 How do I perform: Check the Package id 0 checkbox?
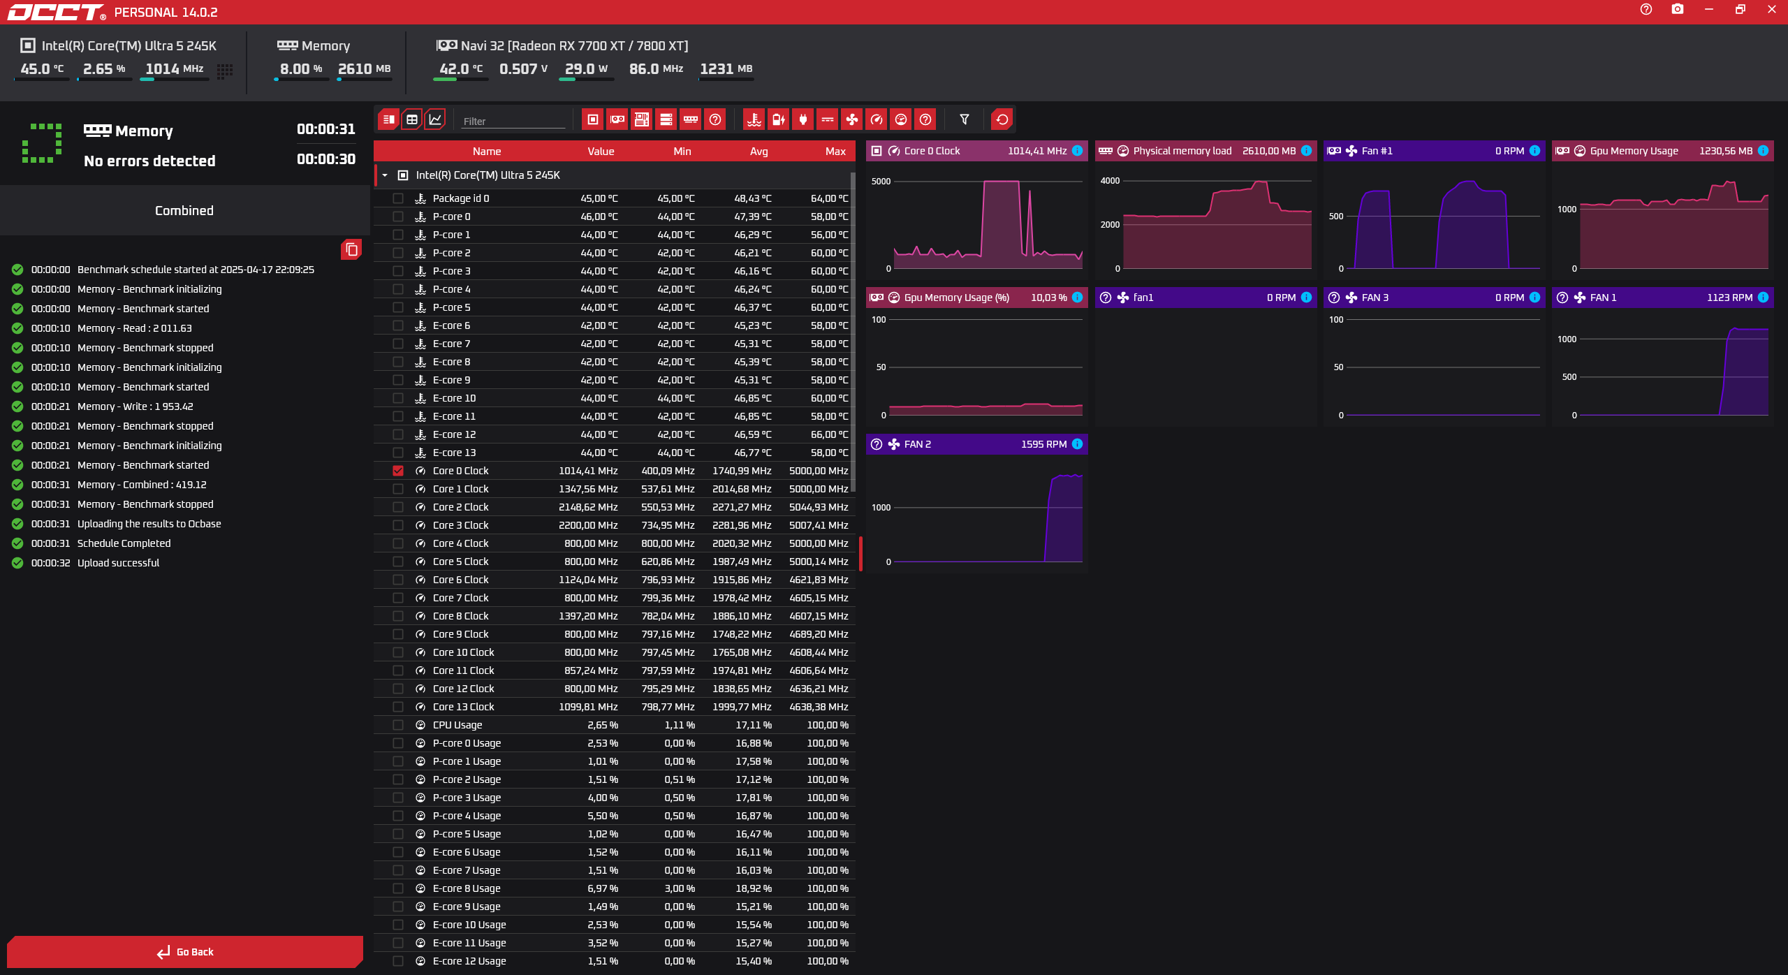398,198
